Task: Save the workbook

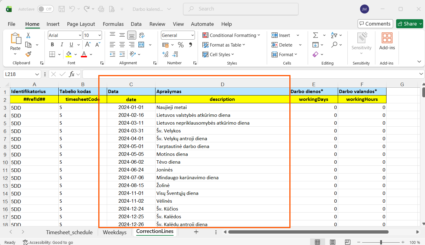Action: [62, 9]
